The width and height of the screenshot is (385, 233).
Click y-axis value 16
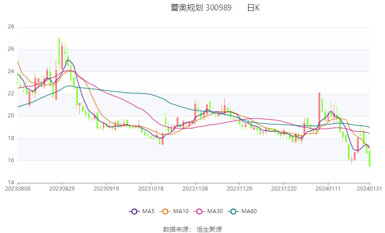pyautogui.click(x=11, y=160)
